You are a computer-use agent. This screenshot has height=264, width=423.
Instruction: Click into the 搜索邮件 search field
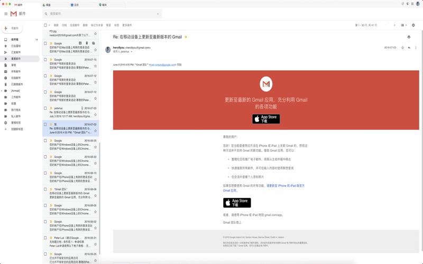point(102,14)
